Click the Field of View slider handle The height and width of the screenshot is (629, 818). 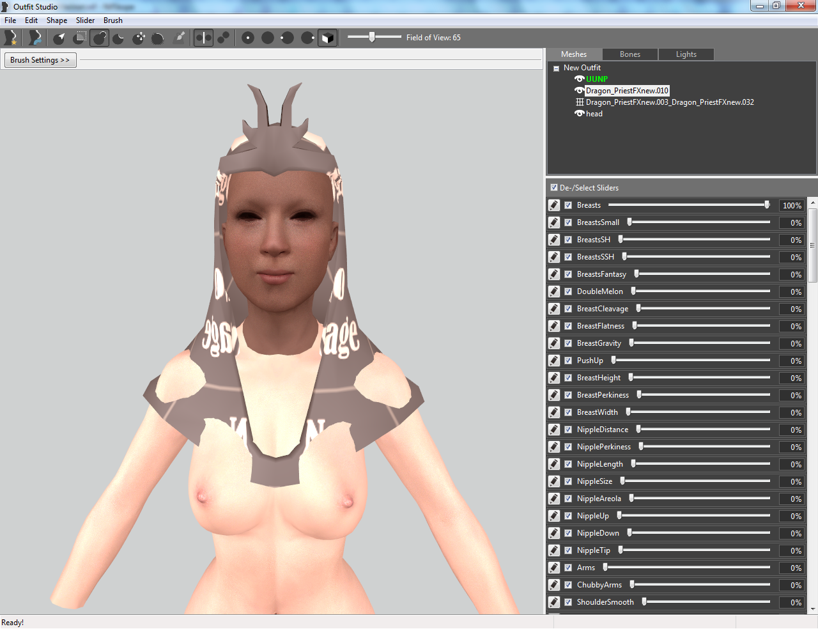[x=372, y=37]
